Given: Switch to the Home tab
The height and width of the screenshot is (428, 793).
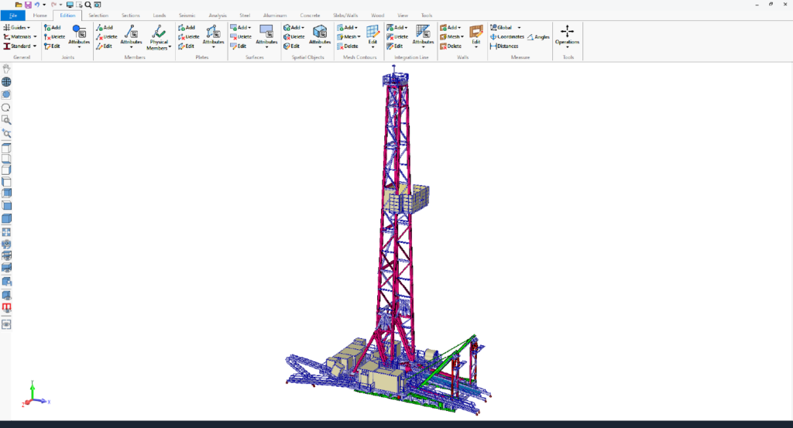Looking at the screenshot, I should (40, 15).
